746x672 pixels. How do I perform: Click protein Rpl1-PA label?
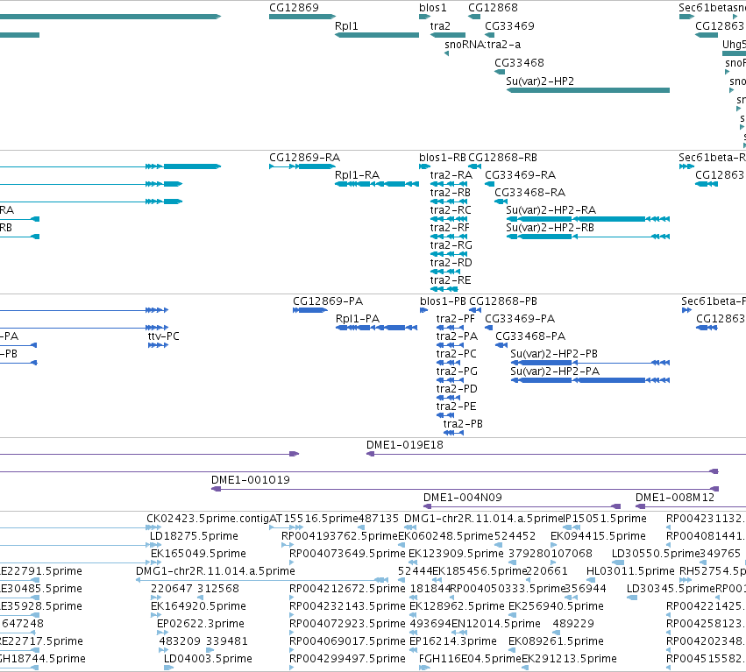pyautogui.click(x=358, y=319)
